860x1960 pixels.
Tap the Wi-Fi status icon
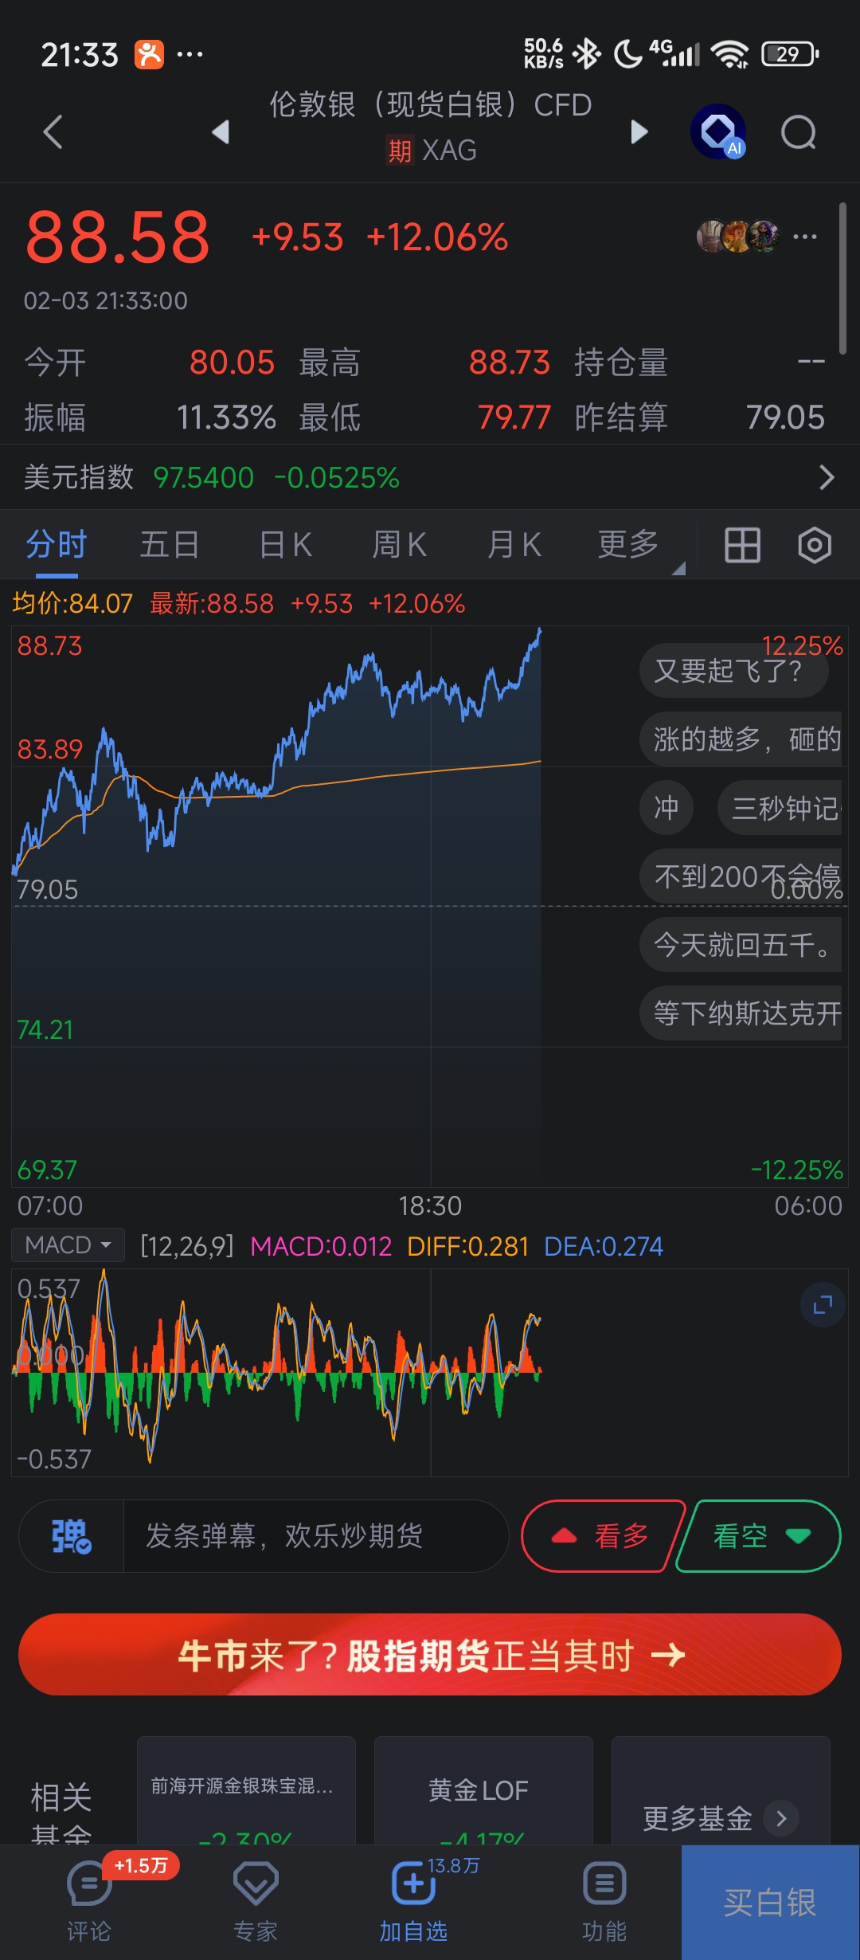pos(730,54)
